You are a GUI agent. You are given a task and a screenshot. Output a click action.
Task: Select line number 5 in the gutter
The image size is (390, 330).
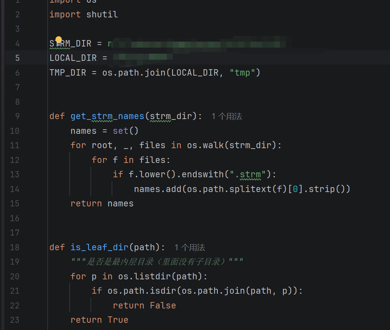coord(17,58)
